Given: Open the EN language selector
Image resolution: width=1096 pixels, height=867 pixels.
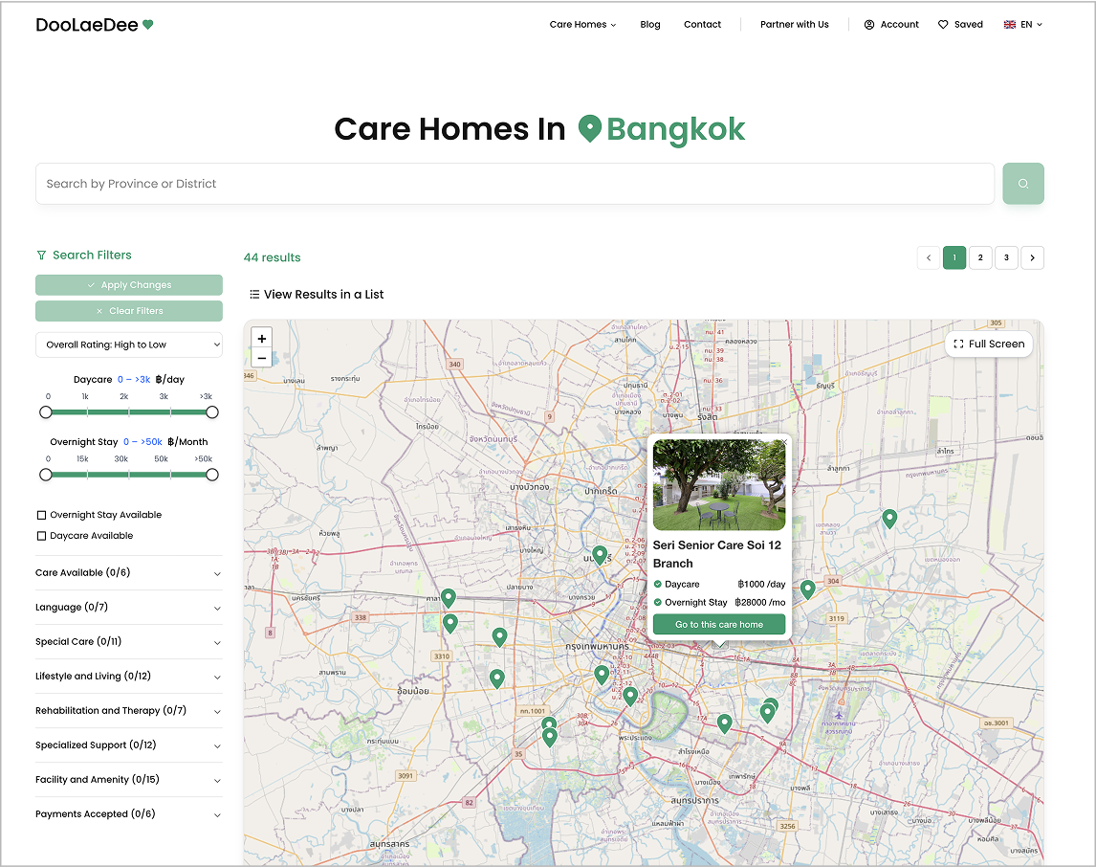Looking at the screenshot, I should (x=1022, y=25).
